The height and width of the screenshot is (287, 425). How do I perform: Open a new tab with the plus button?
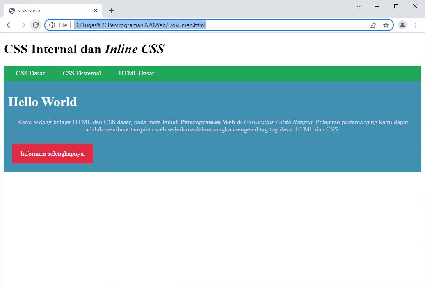point(111,11)
